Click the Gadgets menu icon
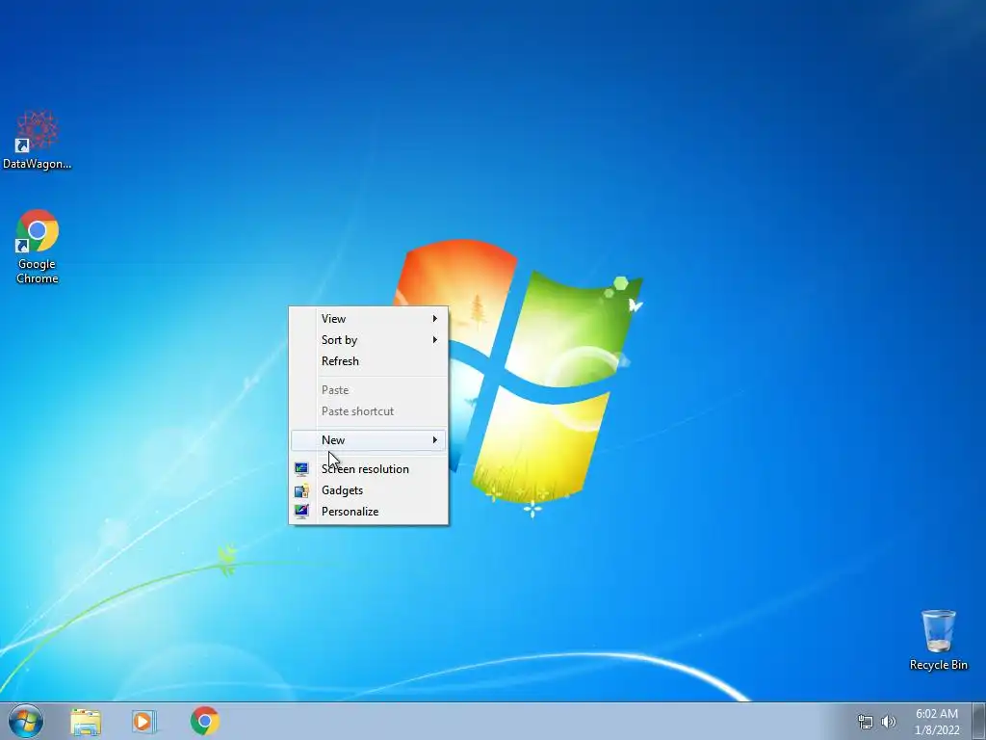This screenshot has height=740, width=986. (x=301, y=490)
